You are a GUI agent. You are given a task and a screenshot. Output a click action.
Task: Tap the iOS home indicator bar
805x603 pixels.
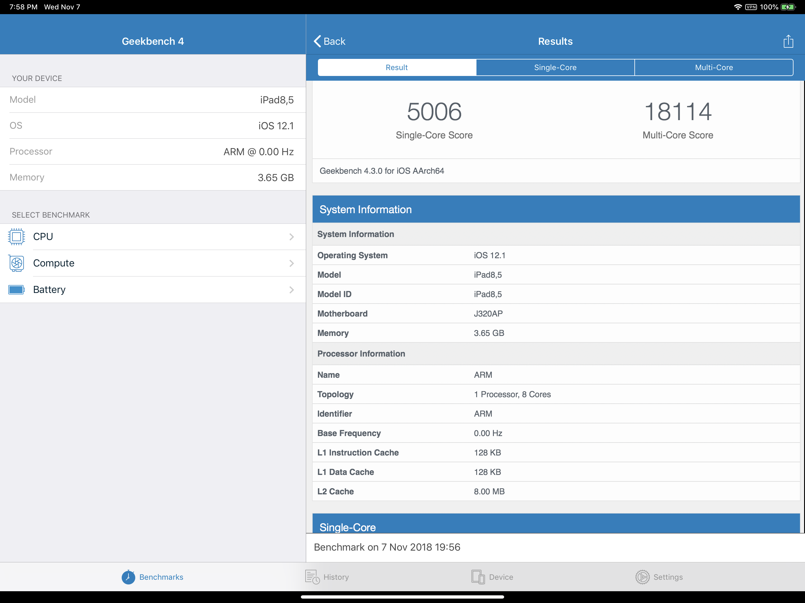[x=402, y=597]
